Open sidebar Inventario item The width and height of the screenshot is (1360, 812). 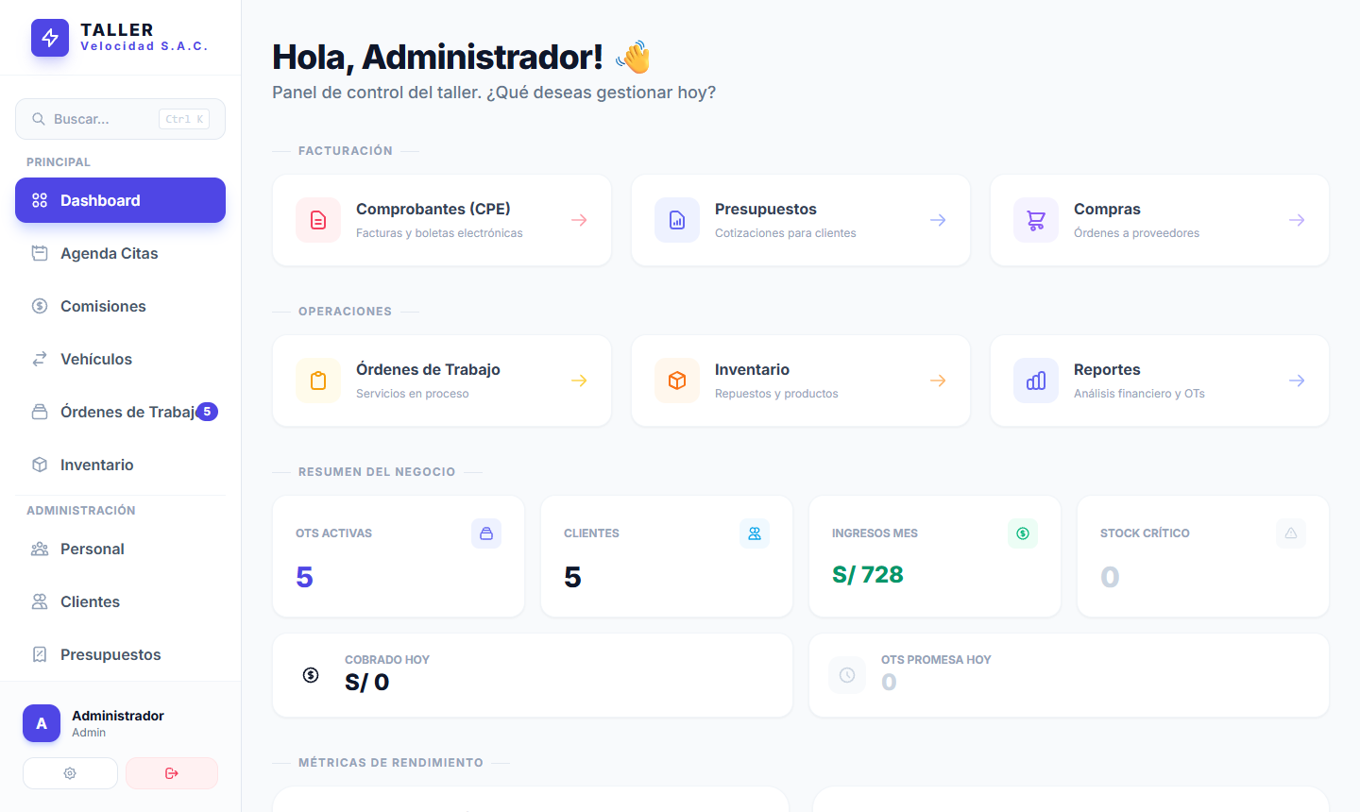(120, 465)
